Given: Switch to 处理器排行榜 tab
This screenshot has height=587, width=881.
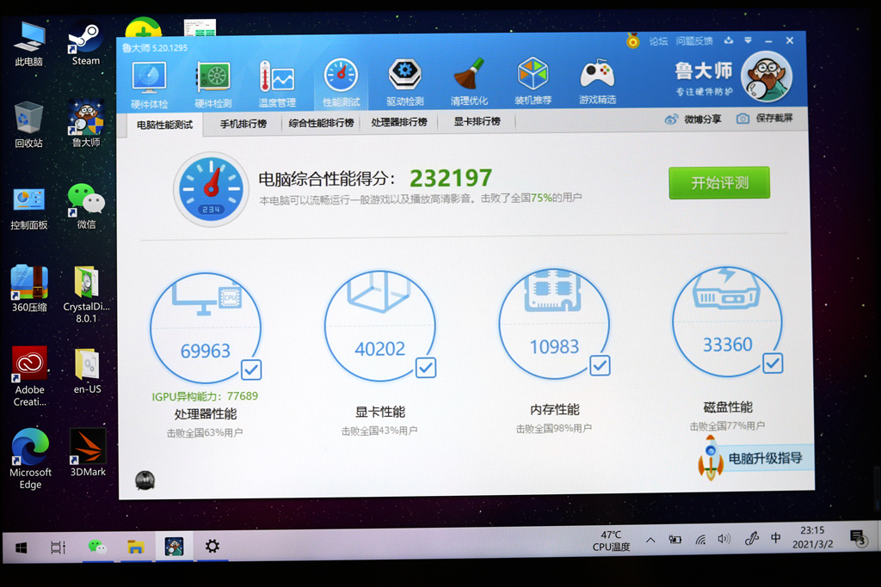Looking at the screenshot, I should coord(399,122).
